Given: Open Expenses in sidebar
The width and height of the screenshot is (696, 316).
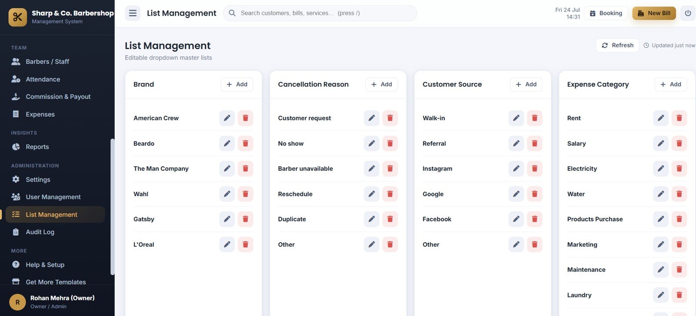Looking at the screenshot, I should [x=55, y=115].
